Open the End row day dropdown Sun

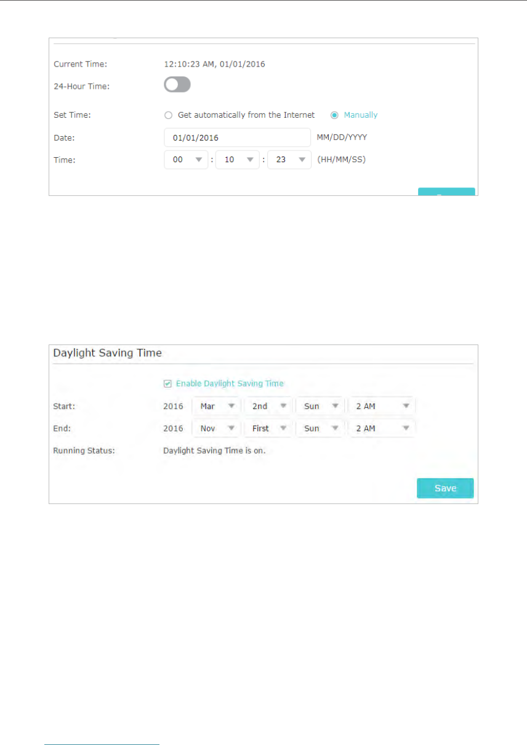tap(320, 428)
